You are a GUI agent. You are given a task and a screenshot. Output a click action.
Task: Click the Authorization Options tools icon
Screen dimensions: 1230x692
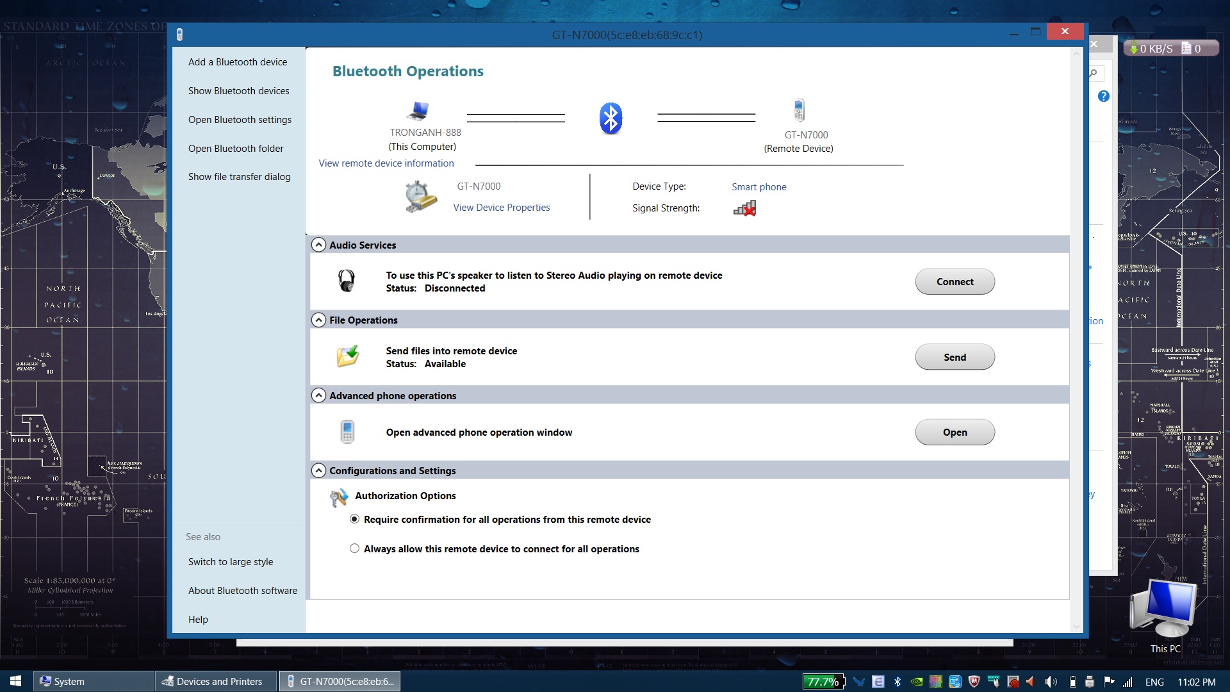(x=339, y=497)
